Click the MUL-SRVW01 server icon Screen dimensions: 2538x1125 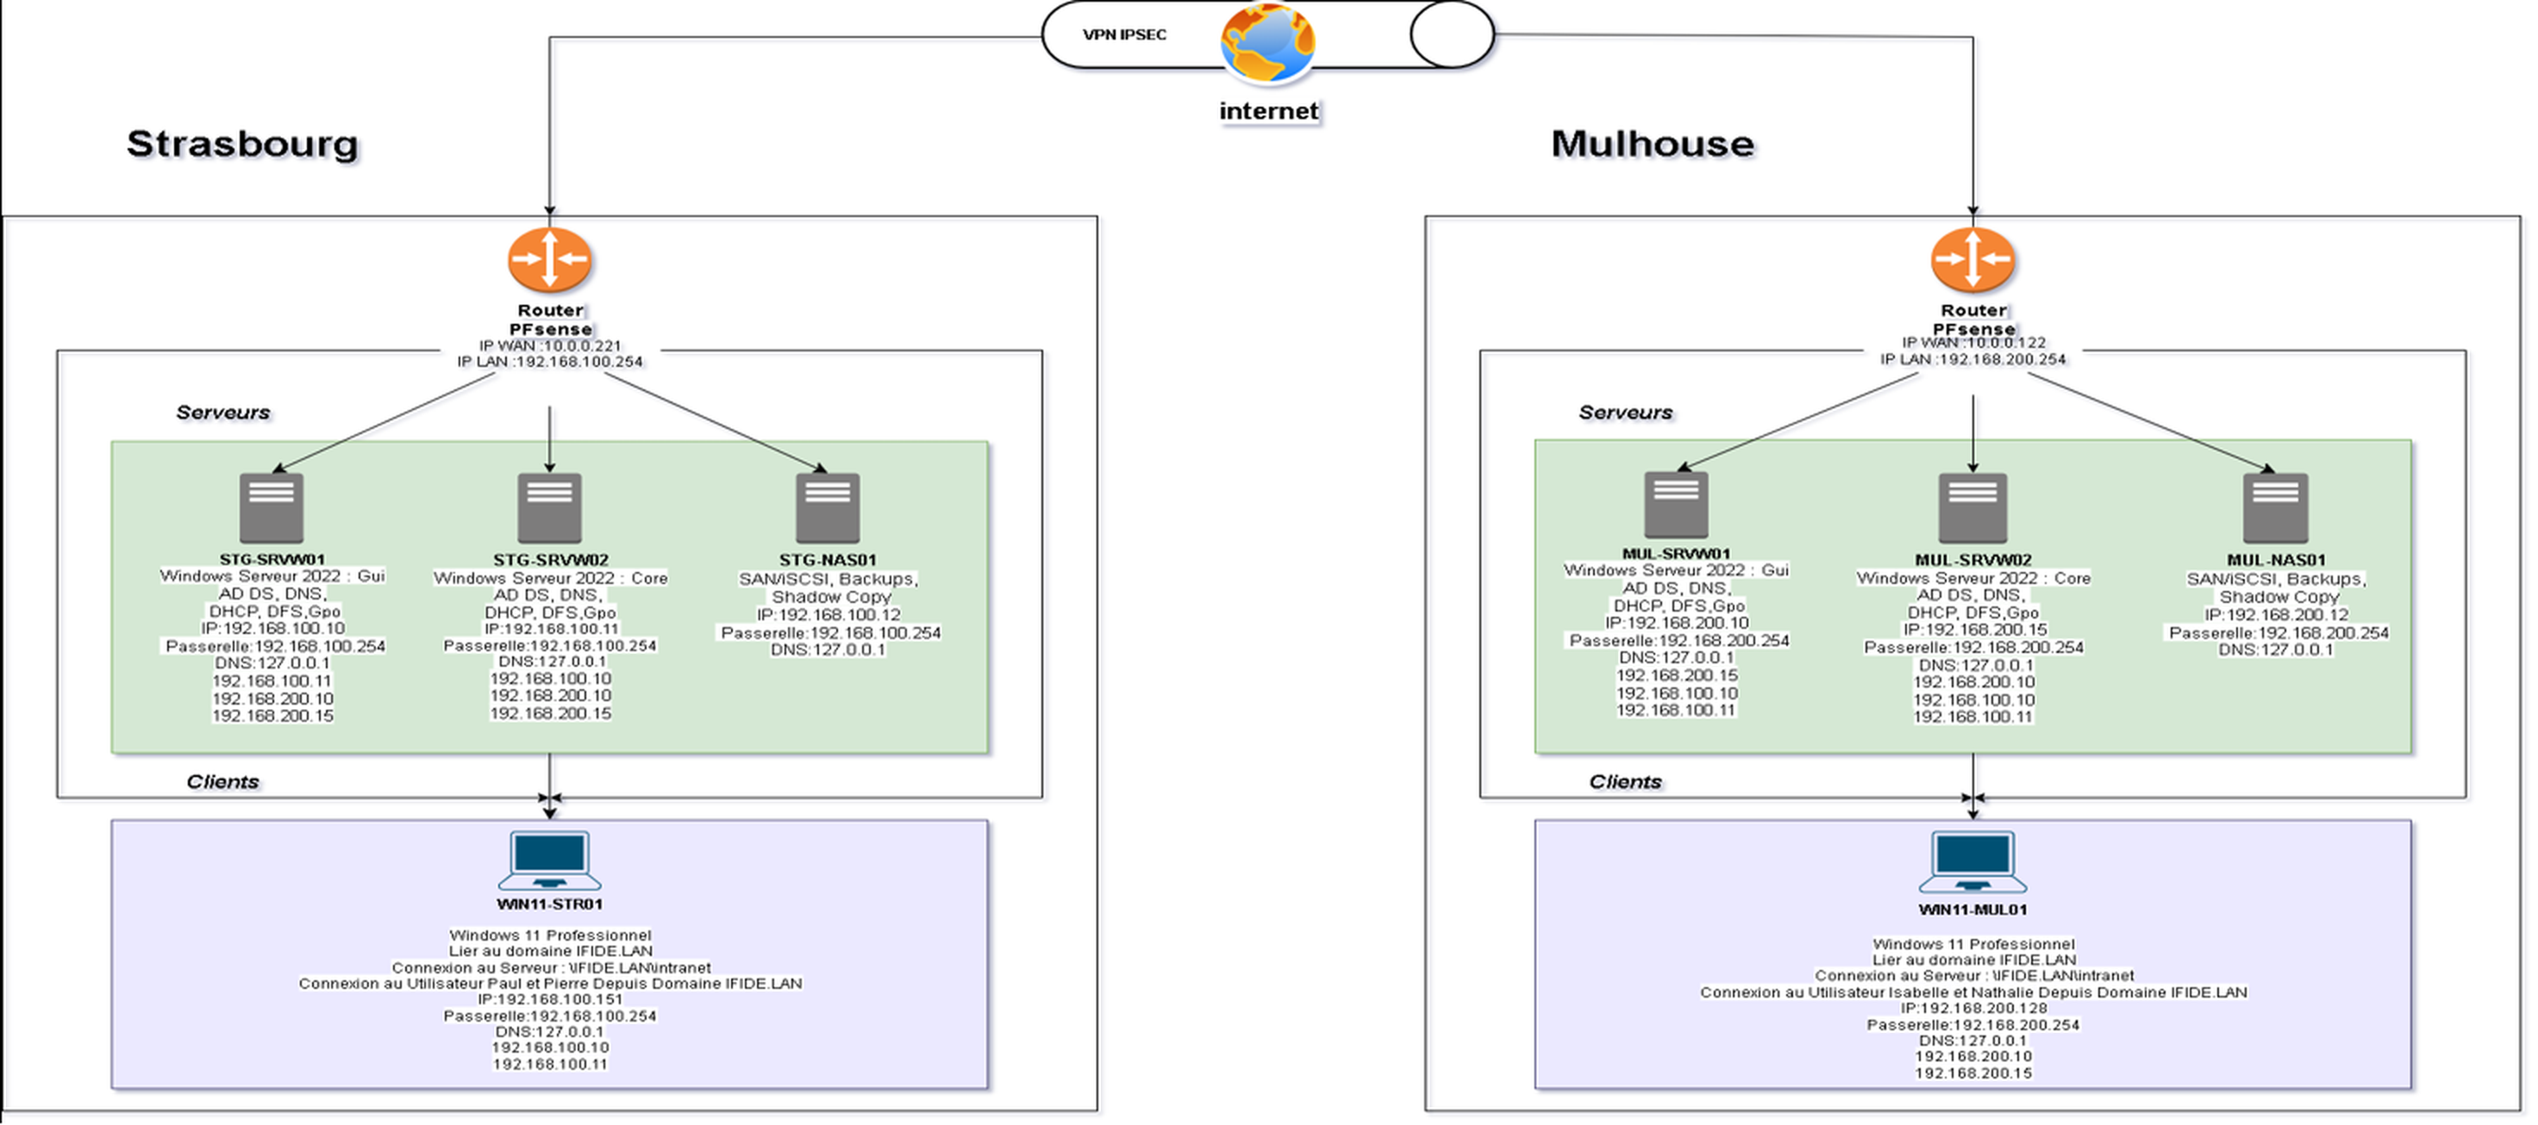1676,505
